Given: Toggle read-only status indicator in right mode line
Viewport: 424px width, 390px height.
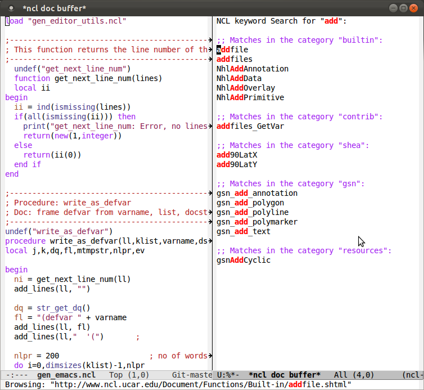Looking at the screenshot, I should pyautogui.click(x=228, y=375).
